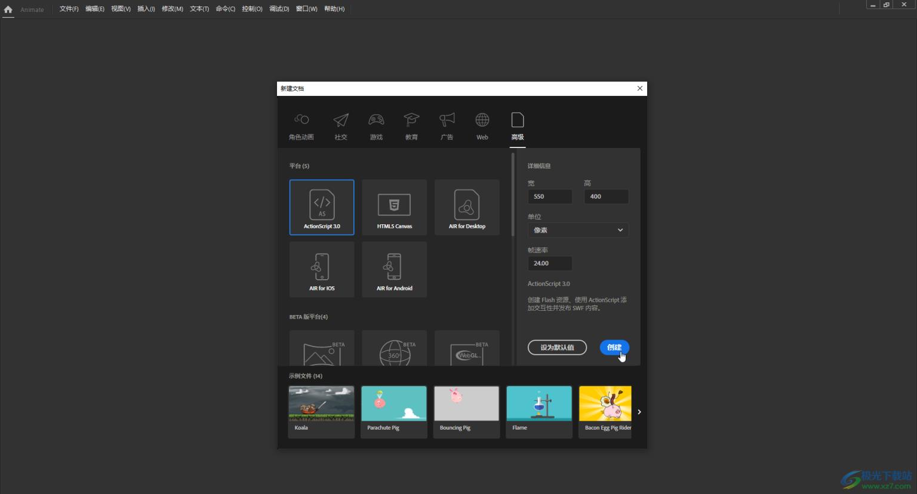The width and height of the screenshot is (917, 494).
Task: Choose the AIR for Desktop platform
Action: tap(467, 207)
